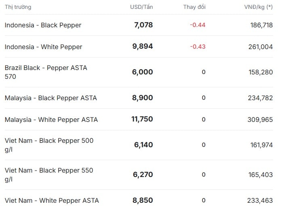Select the Indonesia - Black Pepper row label
The image size is (282, 210).
point(43,25)
